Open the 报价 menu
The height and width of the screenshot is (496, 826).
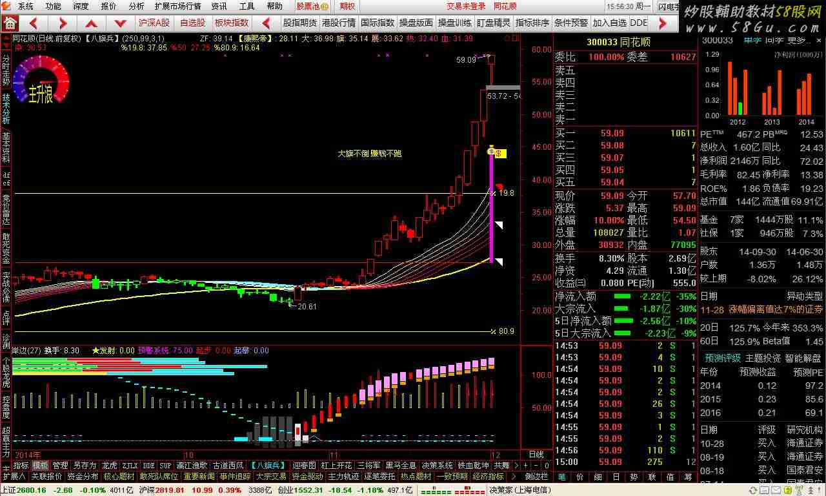pyautogui.click(x=108, y=6)
